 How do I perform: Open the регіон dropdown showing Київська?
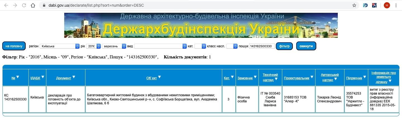(60, 46)
